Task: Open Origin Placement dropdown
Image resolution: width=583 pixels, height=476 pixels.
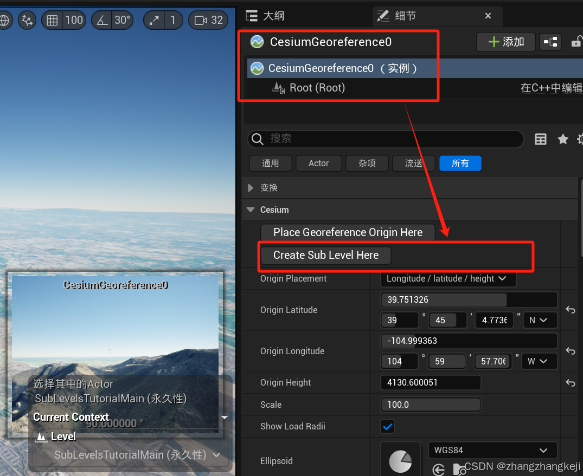Action: click(x=448, y=278)
